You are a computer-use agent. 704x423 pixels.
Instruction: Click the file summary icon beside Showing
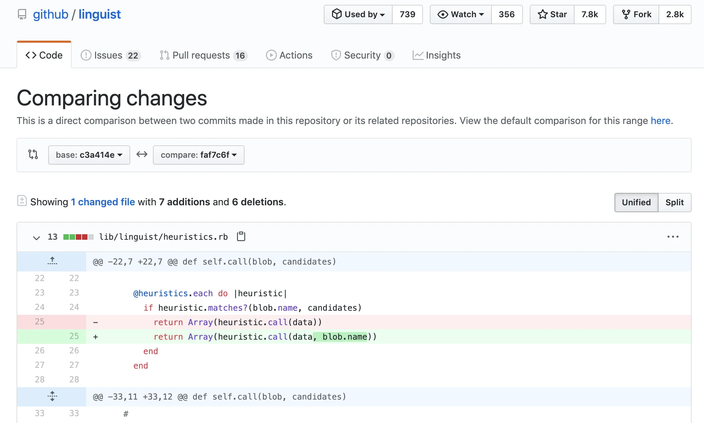22,201
